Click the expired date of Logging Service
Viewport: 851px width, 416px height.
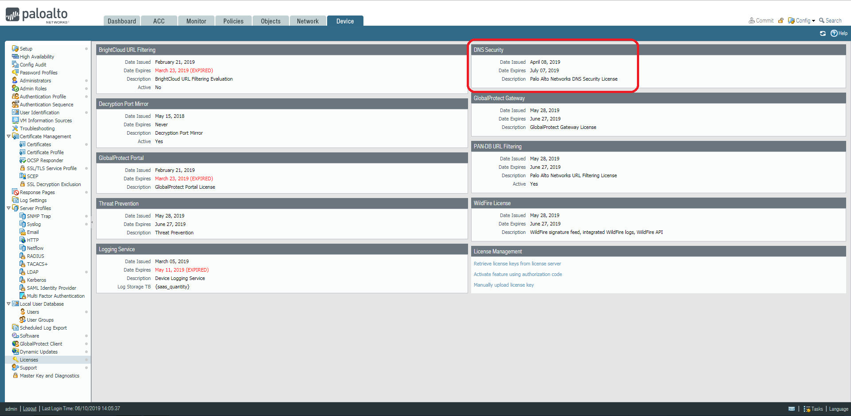tap(182, 270)
